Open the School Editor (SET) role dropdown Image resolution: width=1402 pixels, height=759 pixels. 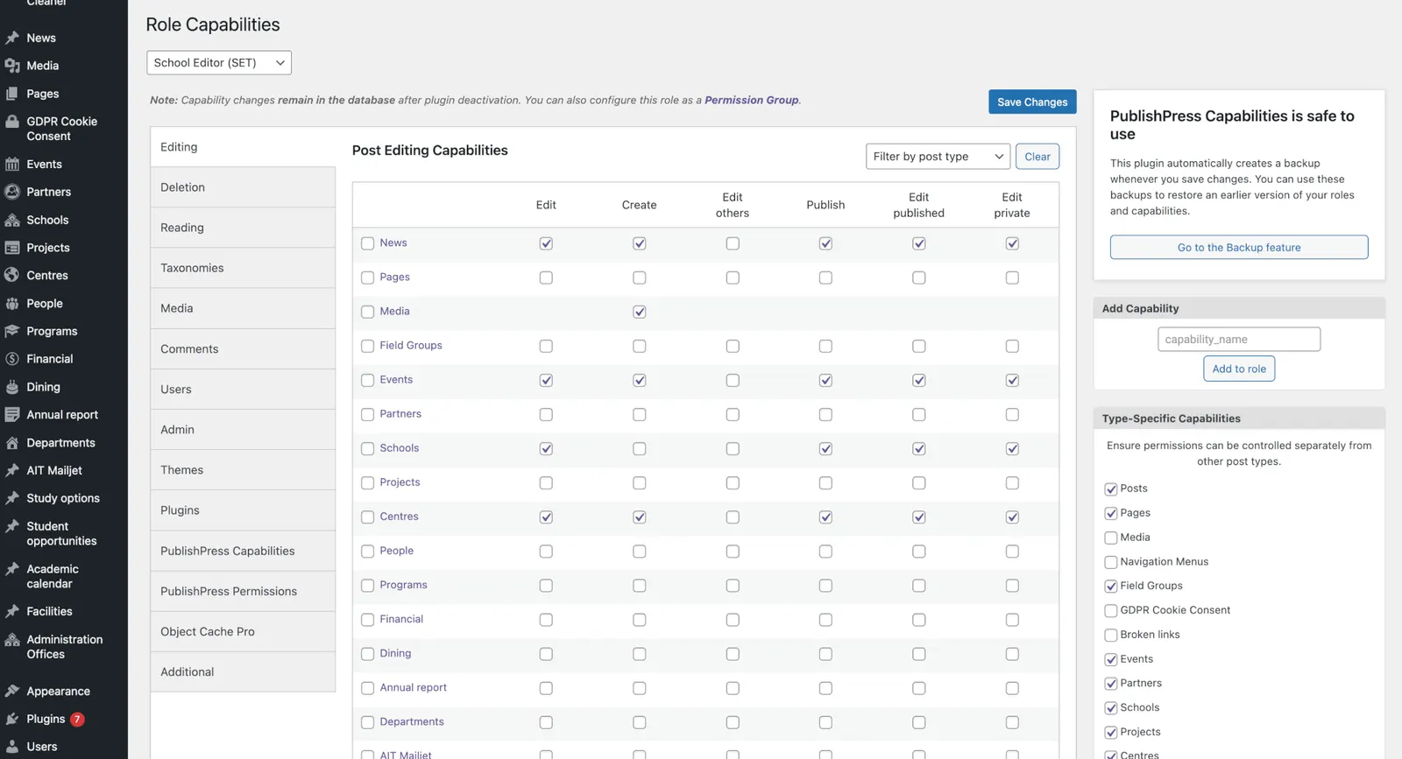pos(219,62)
